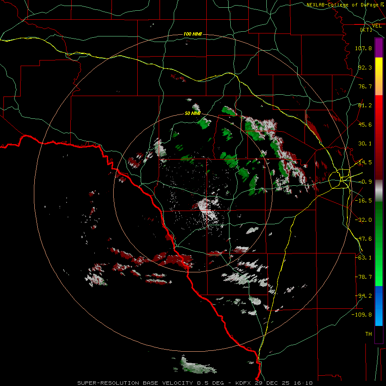
Task: Click the SUPER-RESOLUTION BASE VELOCITY caption text
Action: [x=135, y=383]
